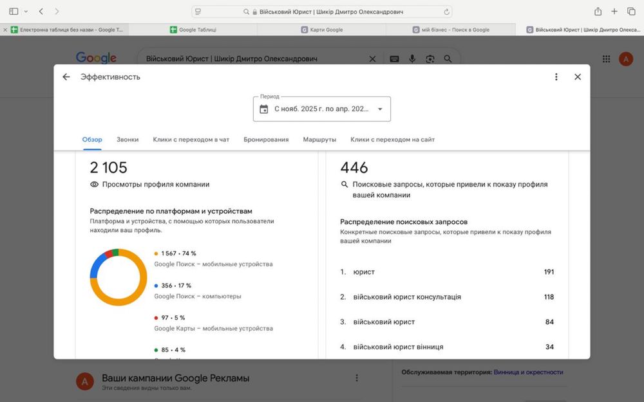644x402 pixels.
Task: Click the search magnifier icon beside 446 description
Action: 345,185
